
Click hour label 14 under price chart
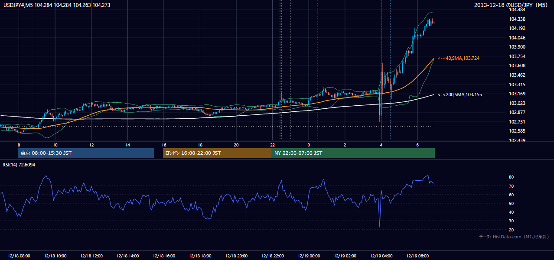point(127,145)
